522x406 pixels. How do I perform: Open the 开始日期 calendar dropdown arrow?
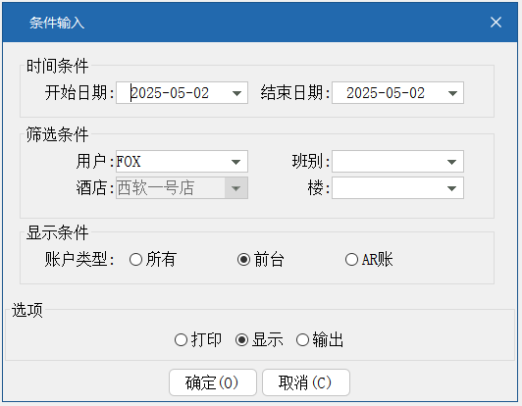point(236,93)
